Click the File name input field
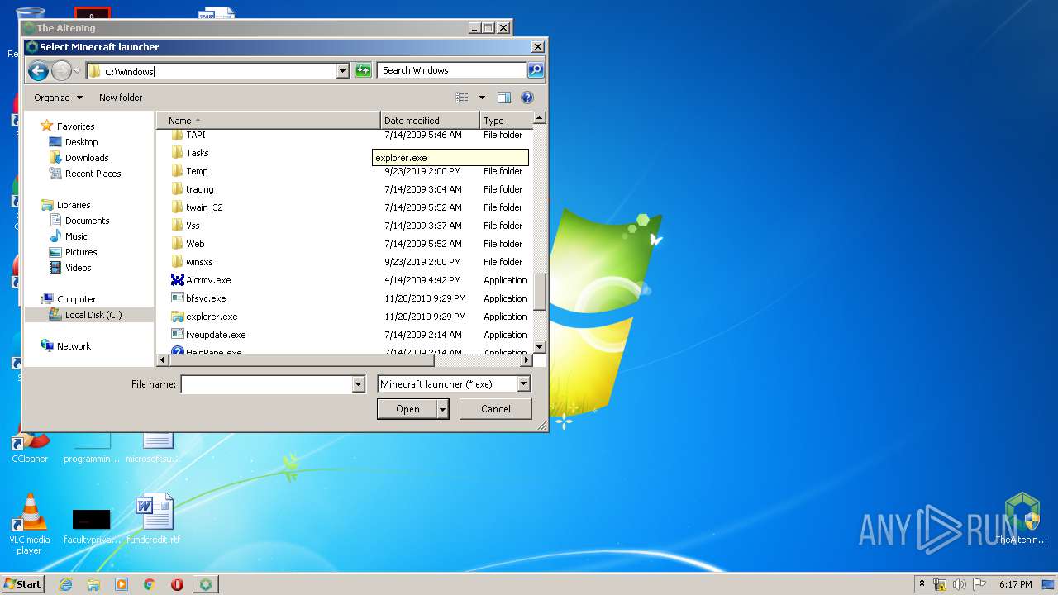The image size is (1058, 595). pos(266,384)
